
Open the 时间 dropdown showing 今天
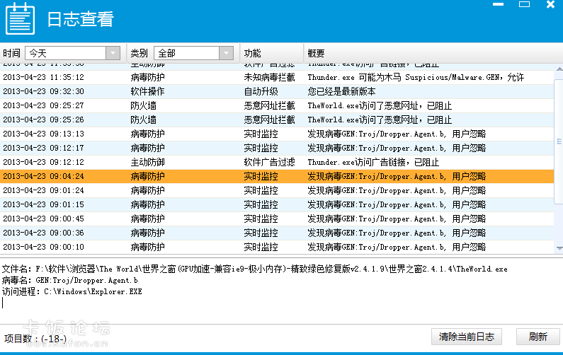(72, 53)
